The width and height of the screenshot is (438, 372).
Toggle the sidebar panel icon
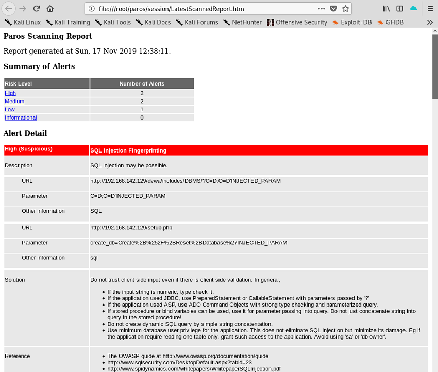click(x=400, y=9)
